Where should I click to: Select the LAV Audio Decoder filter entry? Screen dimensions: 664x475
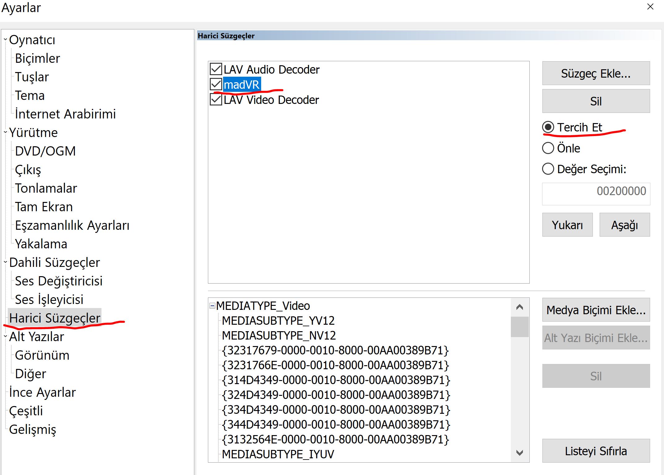click(271, 69)
